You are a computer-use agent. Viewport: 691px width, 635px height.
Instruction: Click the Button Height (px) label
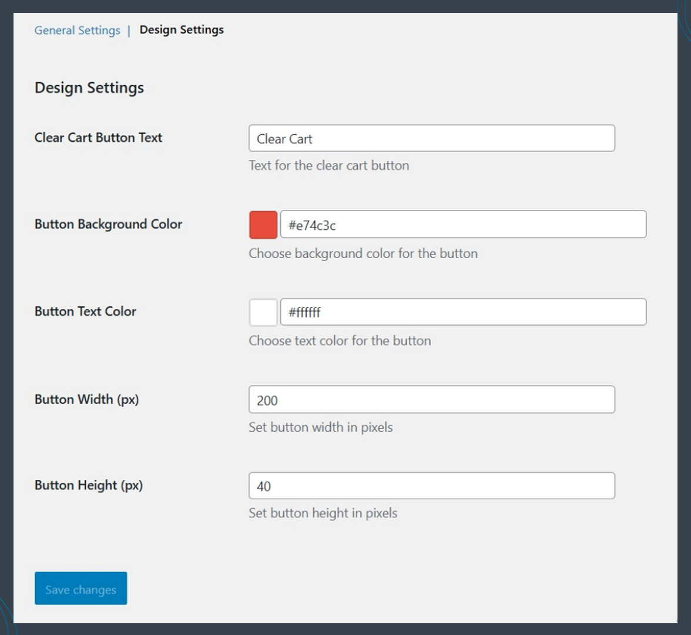coord(88,485)
